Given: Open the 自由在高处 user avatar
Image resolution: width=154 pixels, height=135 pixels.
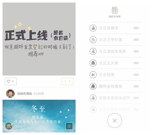Looking at the screenshot, I should (10, 94).
